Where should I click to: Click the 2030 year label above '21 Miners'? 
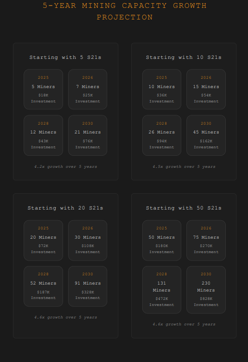click(88, 123)
